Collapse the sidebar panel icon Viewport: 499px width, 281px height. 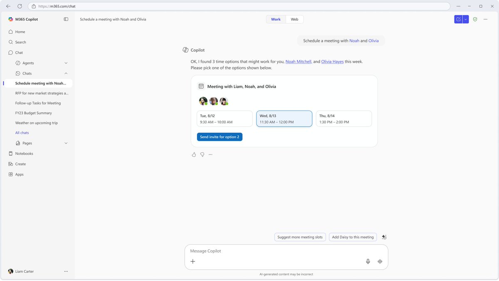(66, 19)
